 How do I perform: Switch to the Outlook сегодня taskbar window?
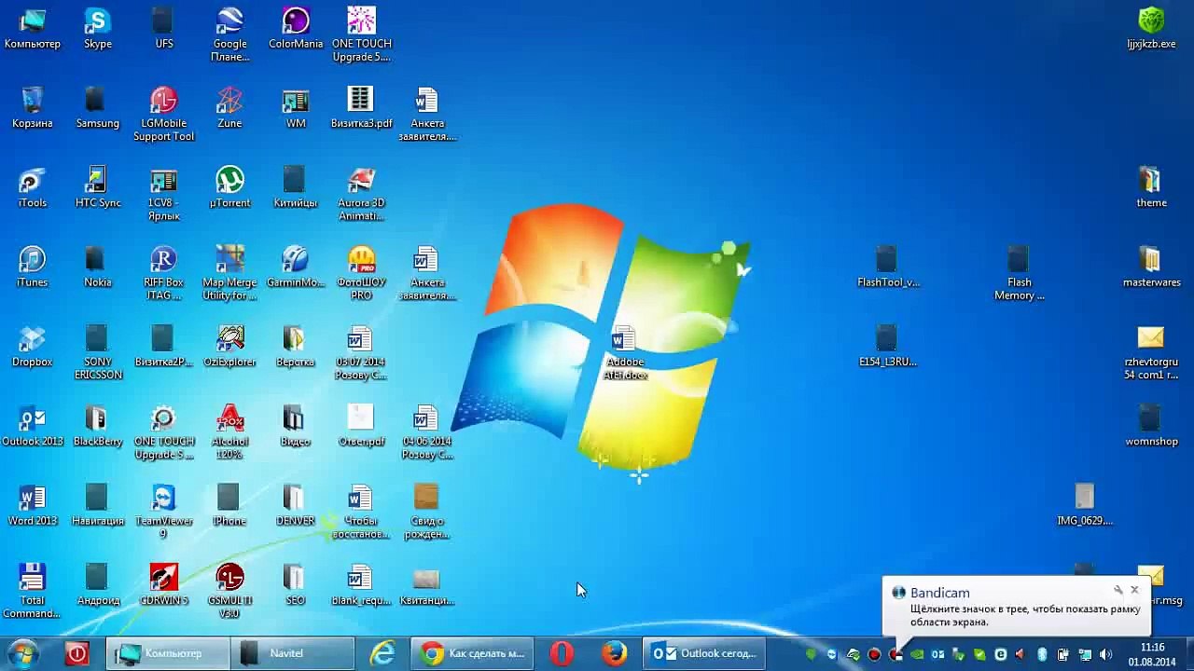(704, 653)
